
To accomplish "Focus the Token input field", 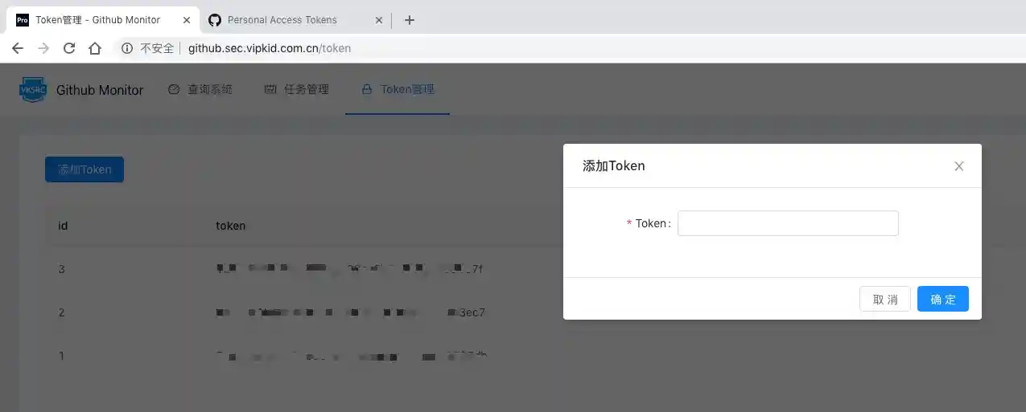I will (788, 223).
